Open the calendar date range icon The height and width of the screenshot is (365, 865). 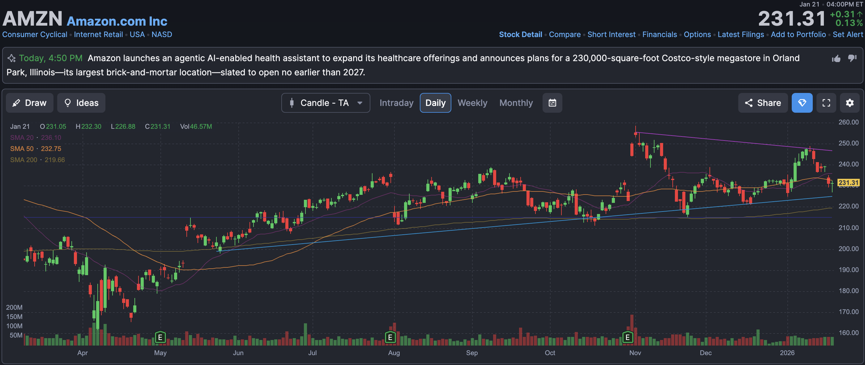[x=552, y=103]
